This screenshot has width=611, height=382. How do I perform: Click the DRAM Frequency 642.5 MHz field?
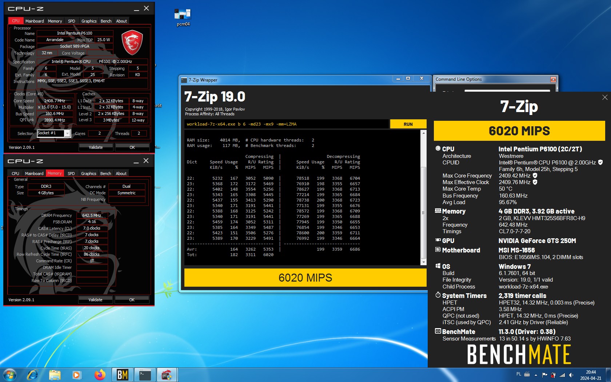(x=92, y=215)
